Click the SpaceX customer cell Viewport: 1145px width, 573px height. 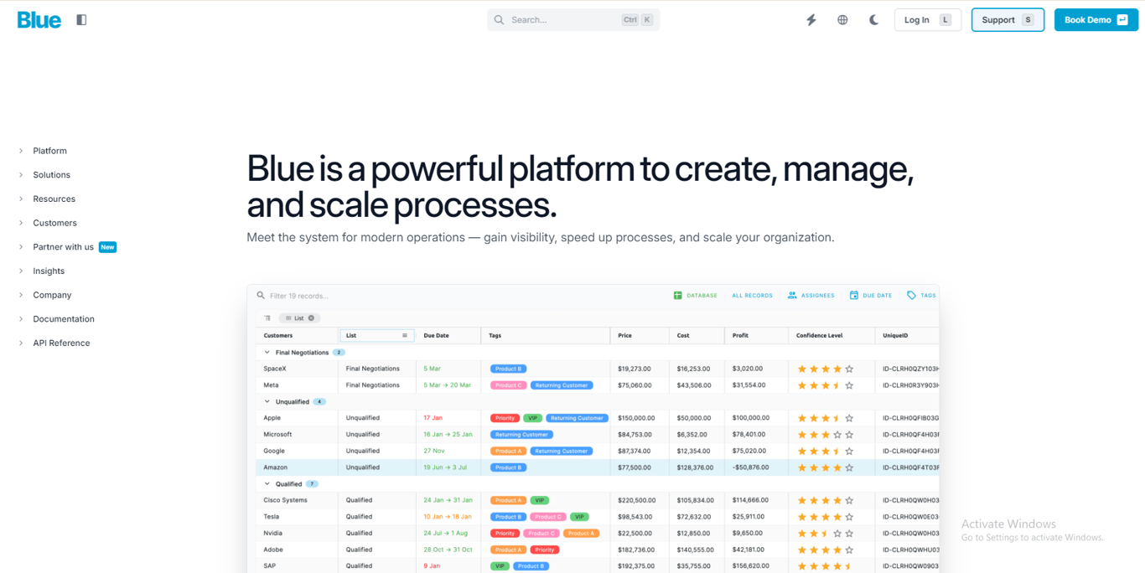275,369
